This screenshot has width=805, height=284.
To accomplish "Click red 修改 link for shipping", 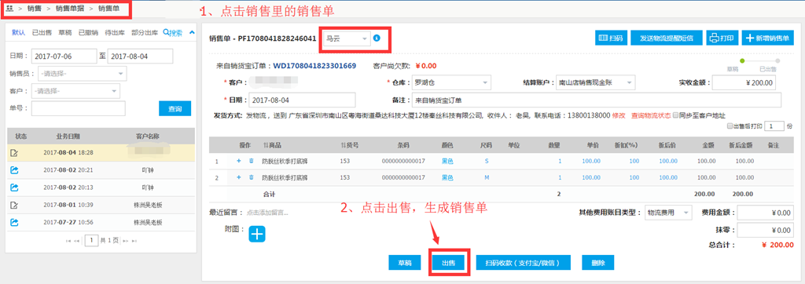I will coord(619,115).
